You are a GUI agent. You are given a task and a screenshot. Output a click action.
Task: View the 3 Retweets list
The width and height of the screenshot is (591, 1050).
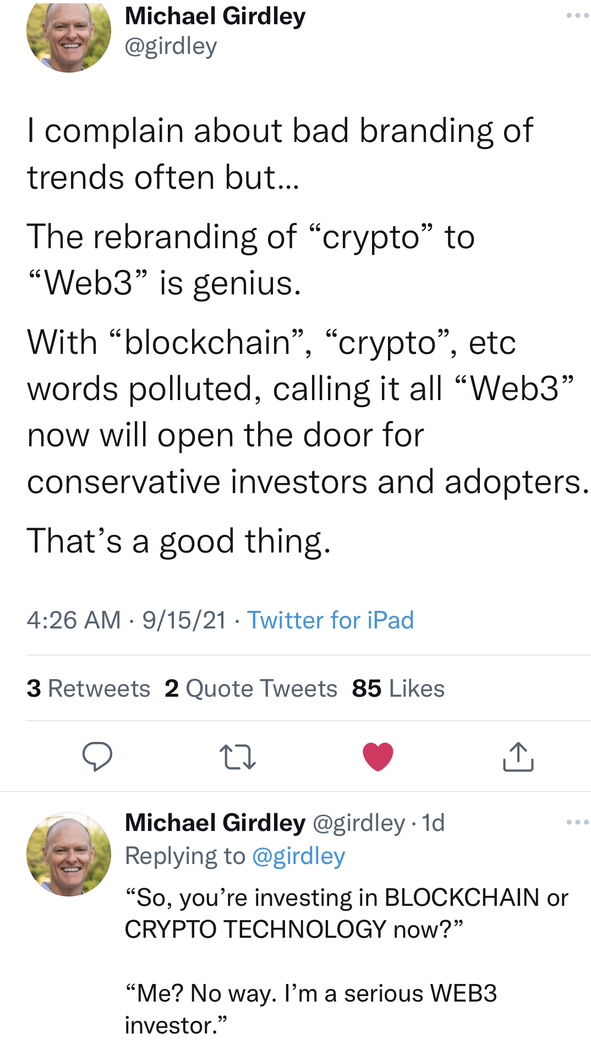(89, 688)
